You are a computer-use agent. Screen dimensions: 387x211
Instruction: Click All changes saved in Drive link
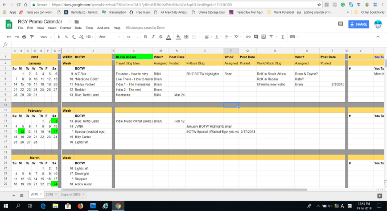[x=145, y=28]
